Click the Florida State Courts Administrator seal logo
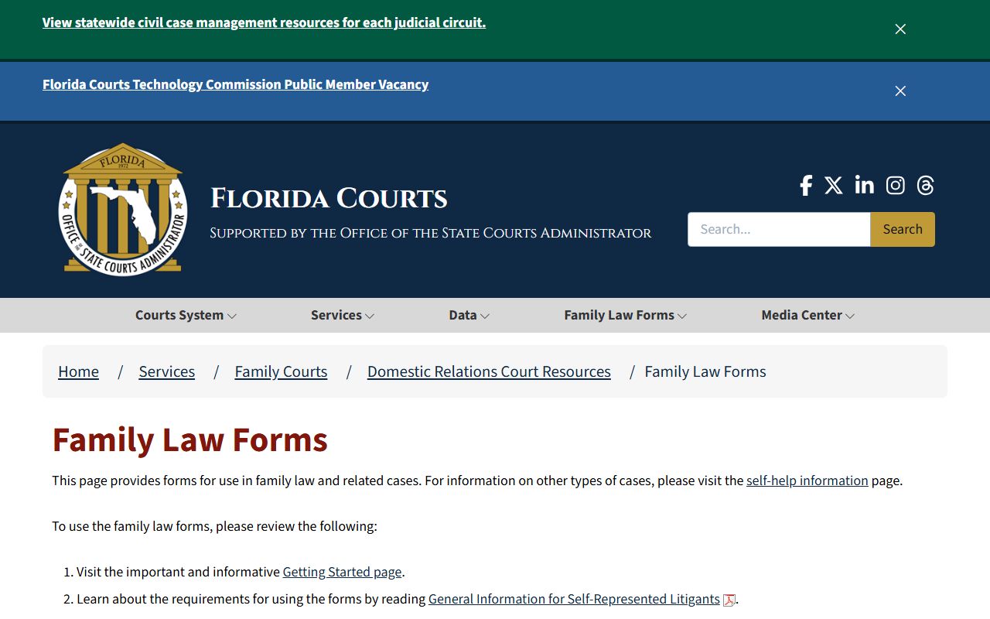This screenshot has height=619, width=990. tap(123, 209)
